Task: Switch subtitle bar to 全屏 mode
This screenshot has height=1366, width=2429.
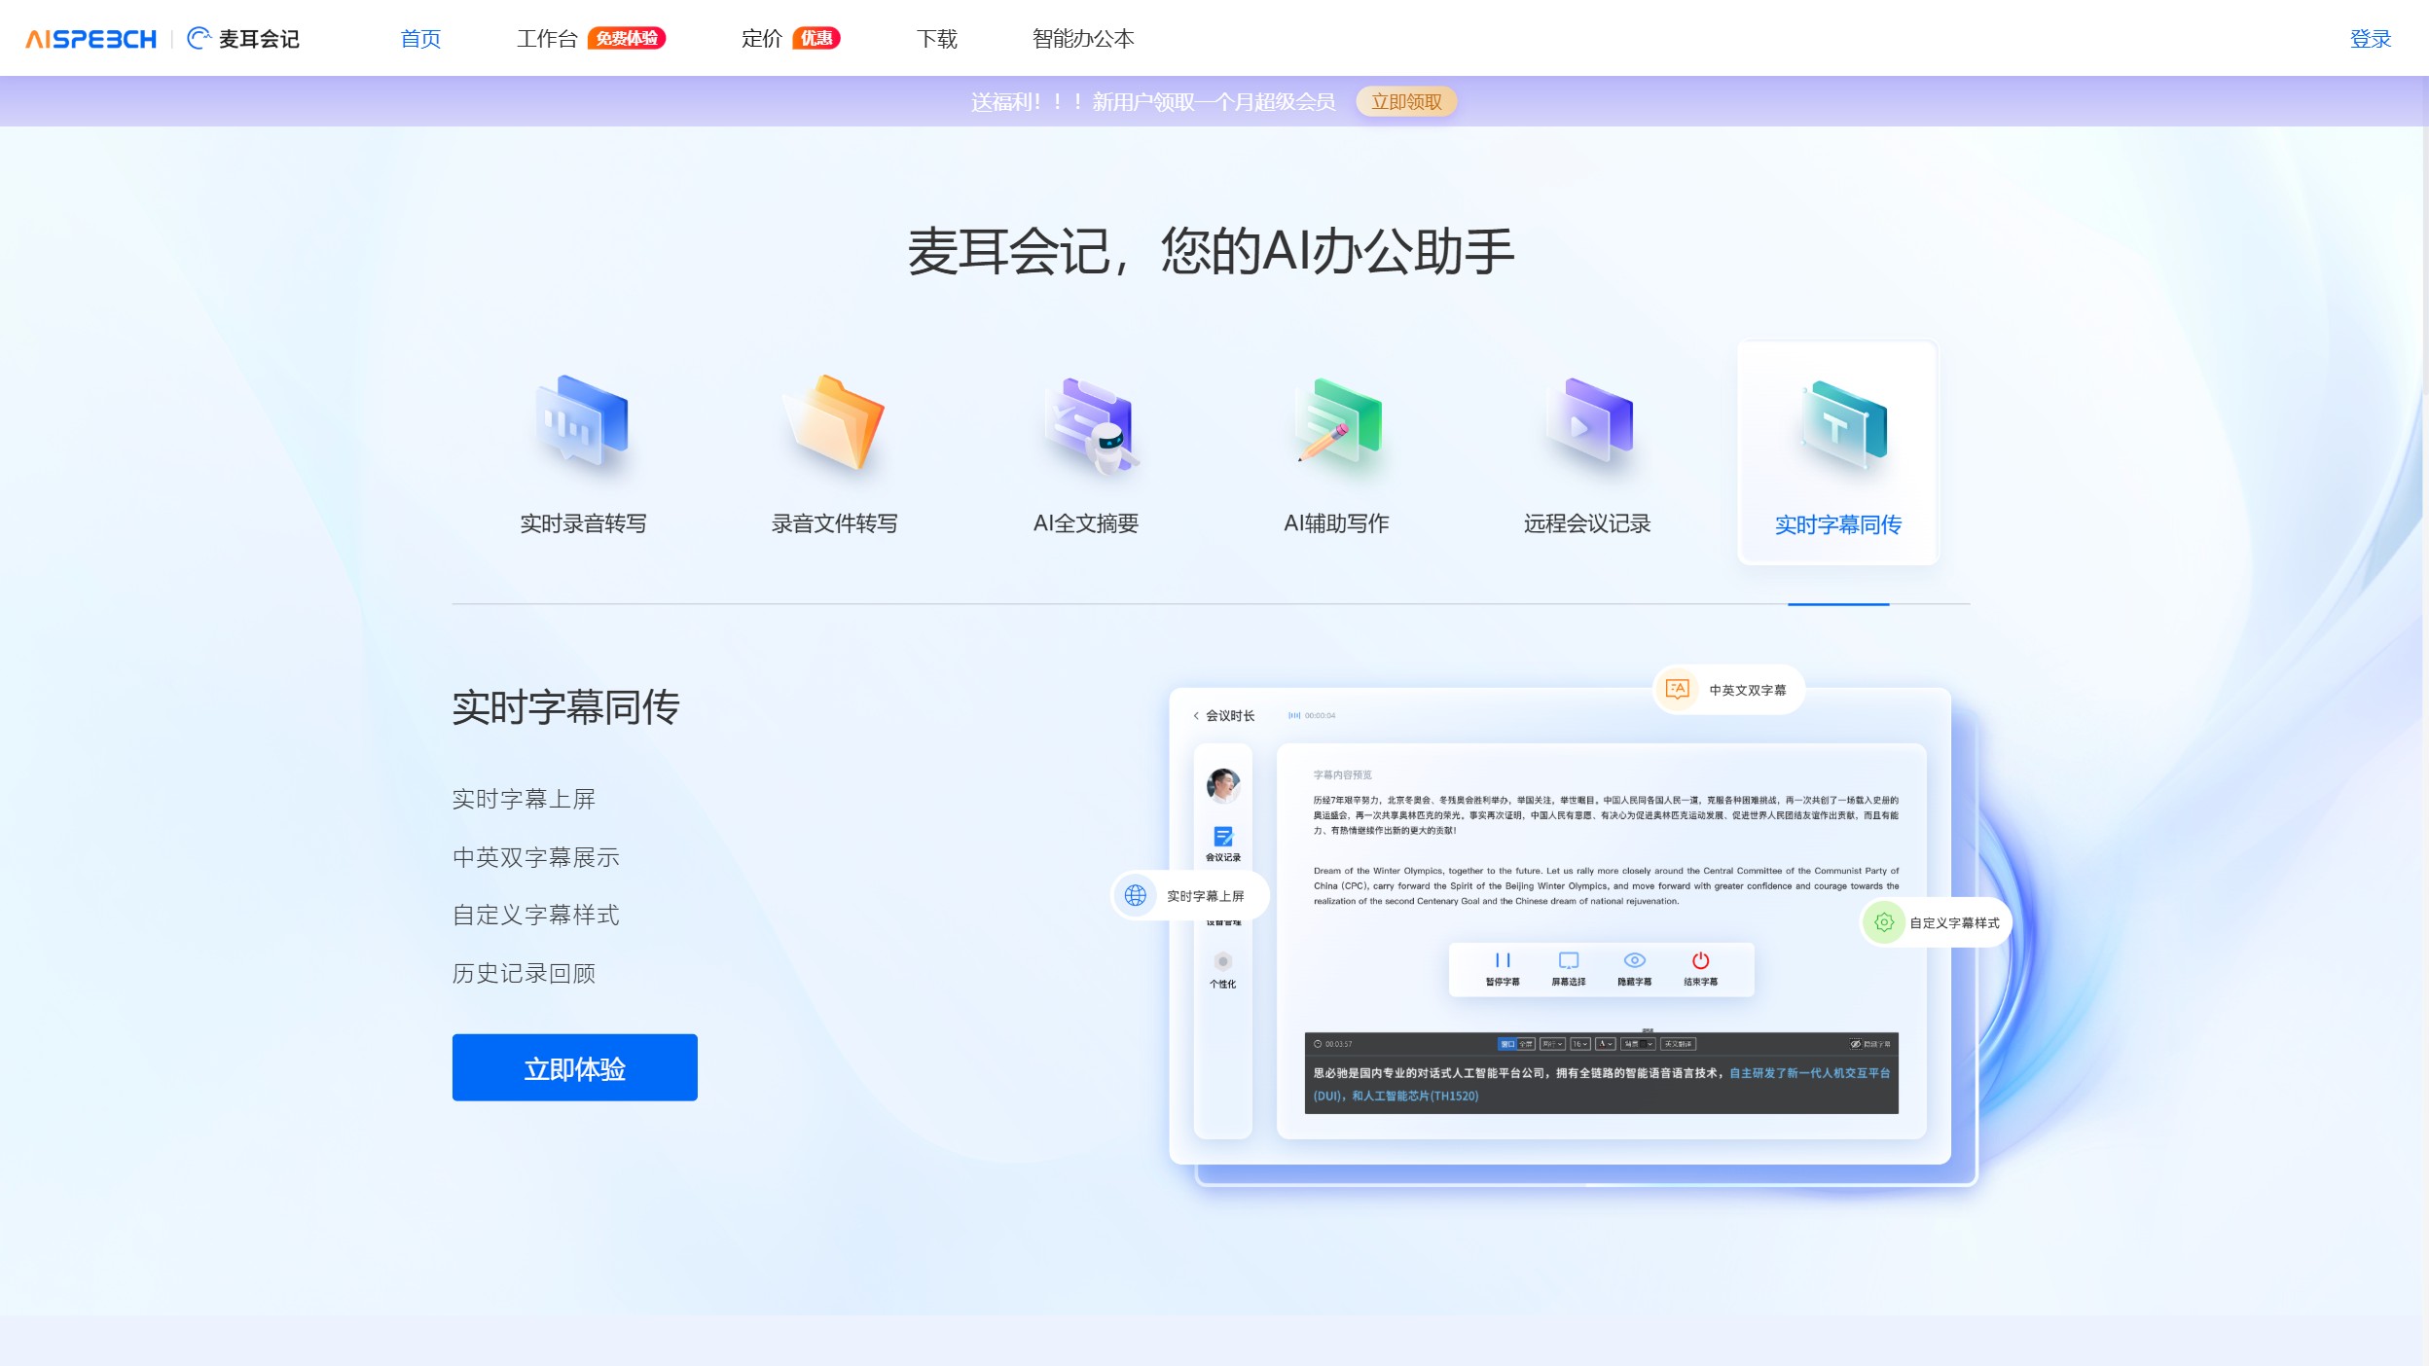Action: pos(1525,1044)
